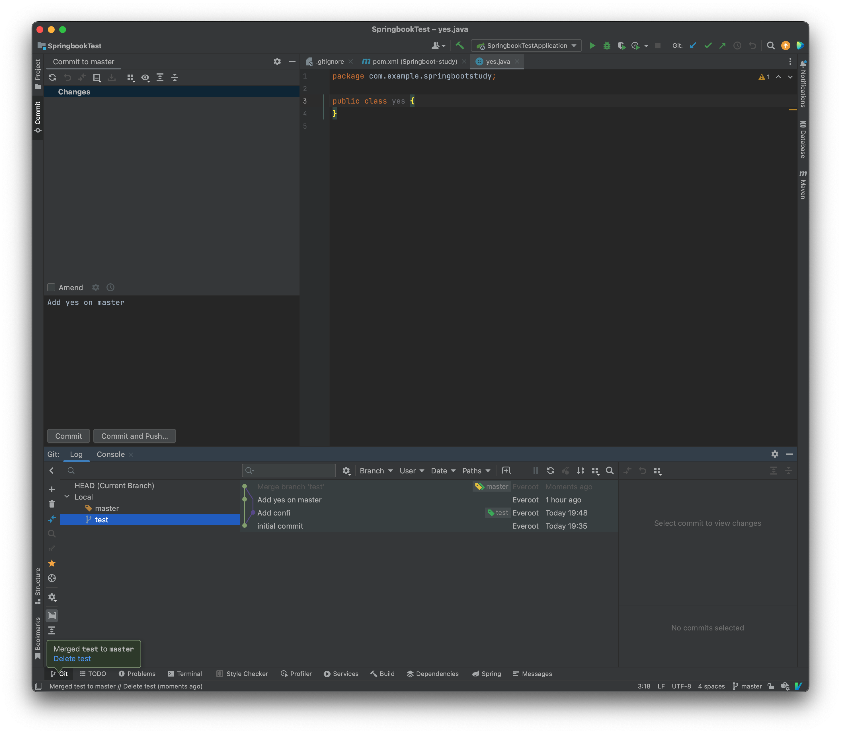Open Commit panel settings gear
841x734 pixels.
pos(277,61)
